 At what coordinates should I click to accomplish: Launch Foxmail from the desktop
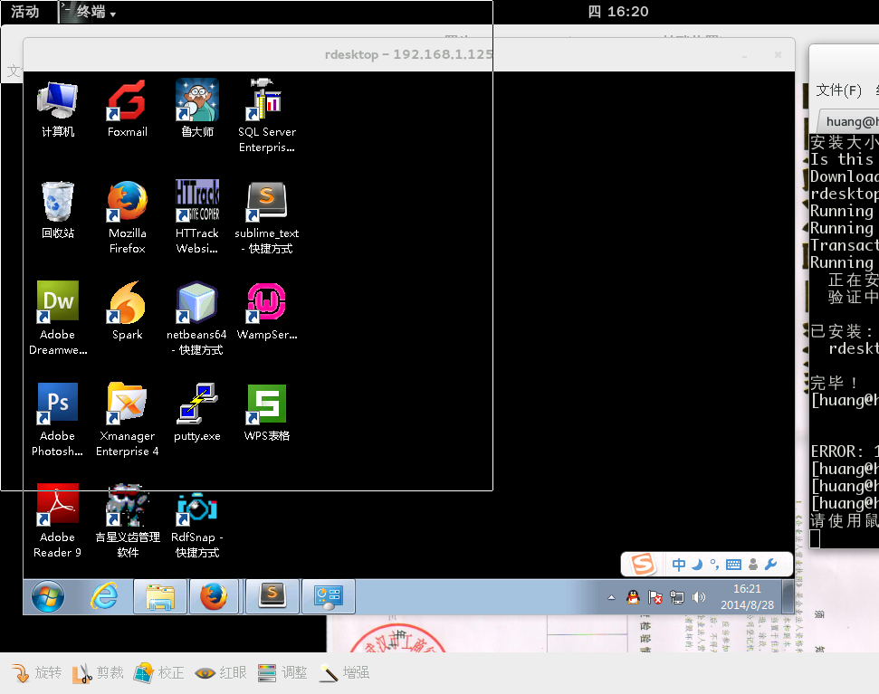pyautogui.click(x=128, y=109)
